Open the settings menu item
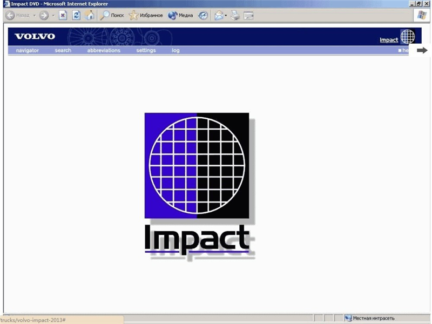 146,50
